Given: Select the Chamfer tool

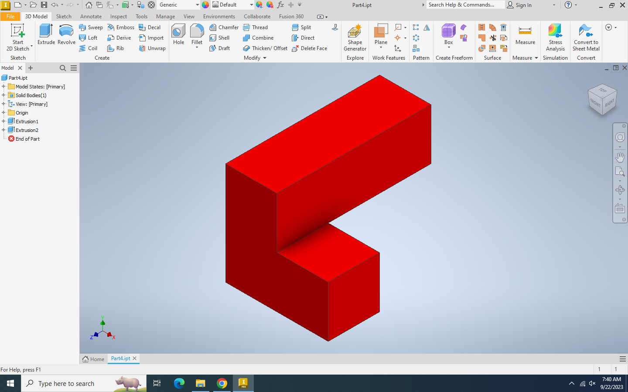Looking at the screenshot, I should [x=224, y=27].
